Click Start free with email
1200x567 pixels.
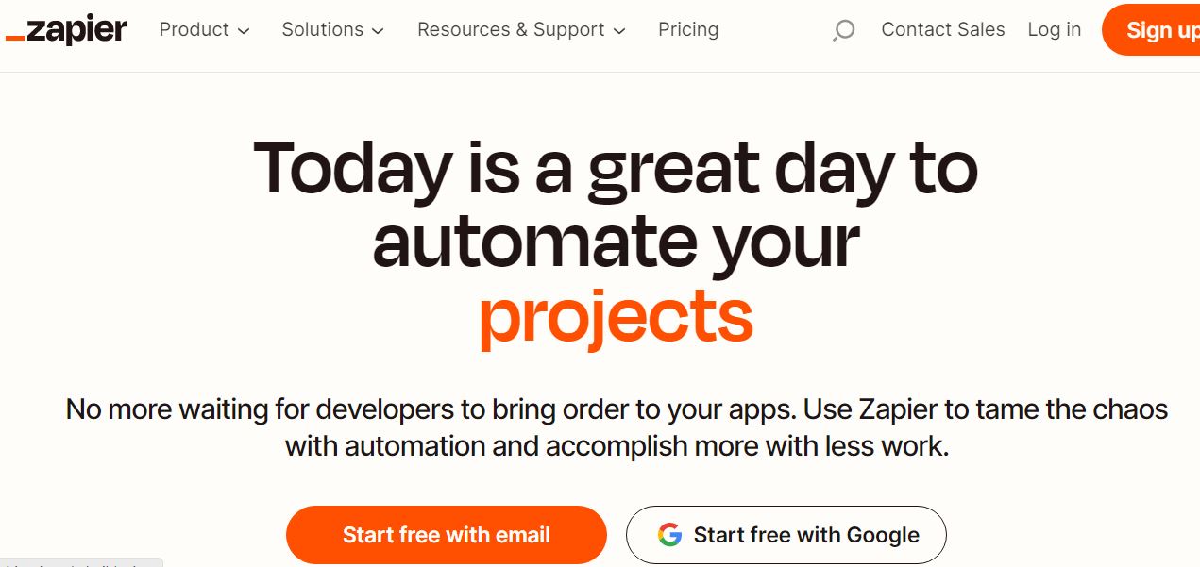446,535
